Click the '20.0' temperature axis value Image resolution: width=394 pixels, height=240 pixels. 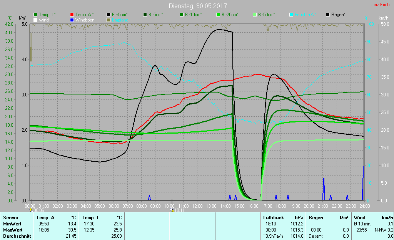click(x=9, y=117)
